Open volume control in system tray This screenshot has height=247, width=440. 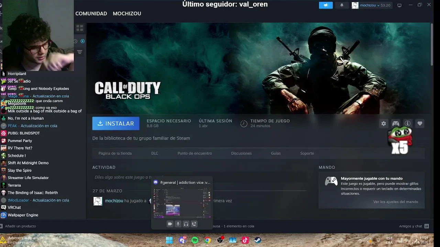407,240
